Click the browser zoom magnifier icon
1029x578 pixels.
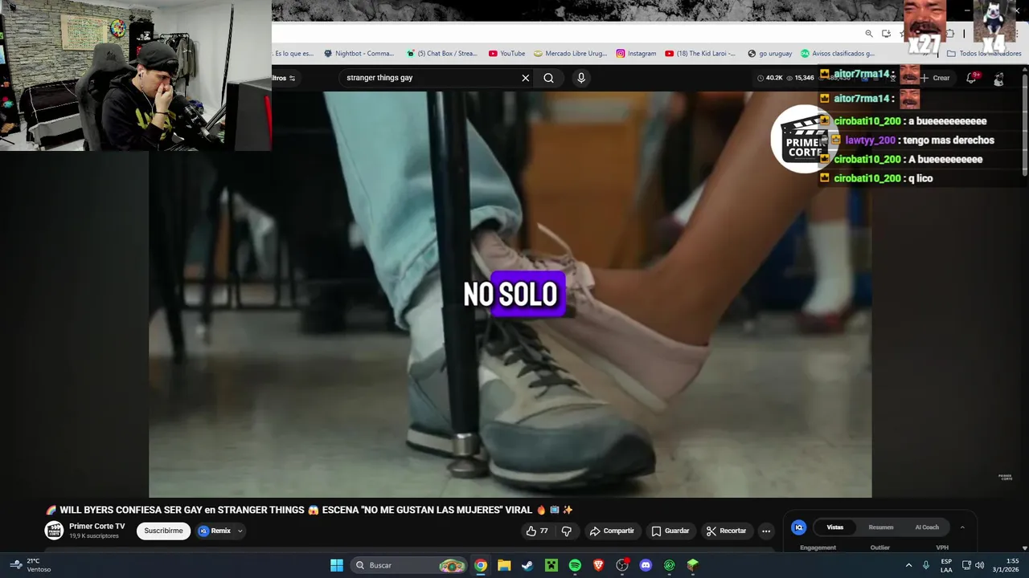[x=869, y=33]
